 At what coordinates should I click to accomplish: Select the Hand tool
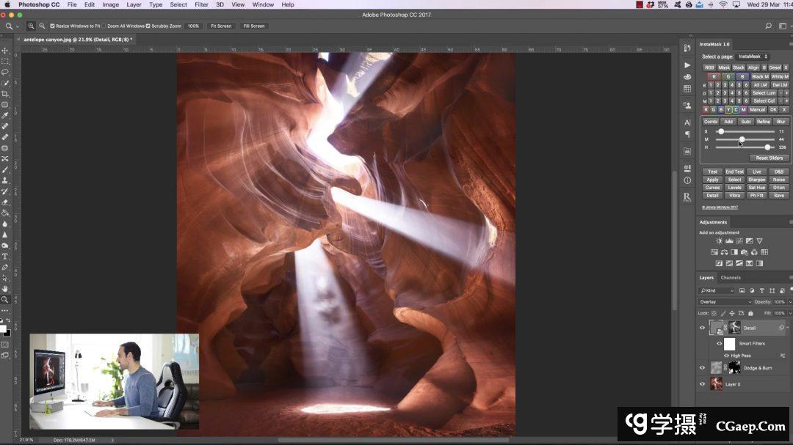coord(5,289)
